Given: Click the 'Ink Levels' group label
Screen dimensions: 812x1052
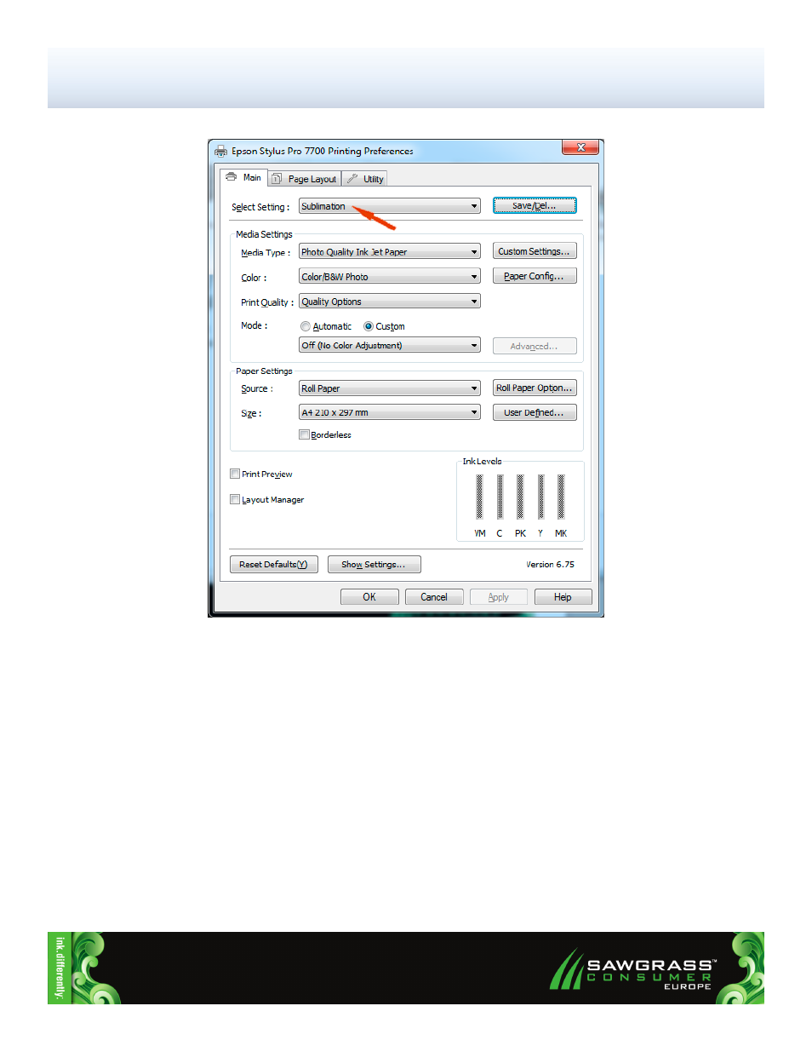Looking at the screenshot, I should [482, 462].
